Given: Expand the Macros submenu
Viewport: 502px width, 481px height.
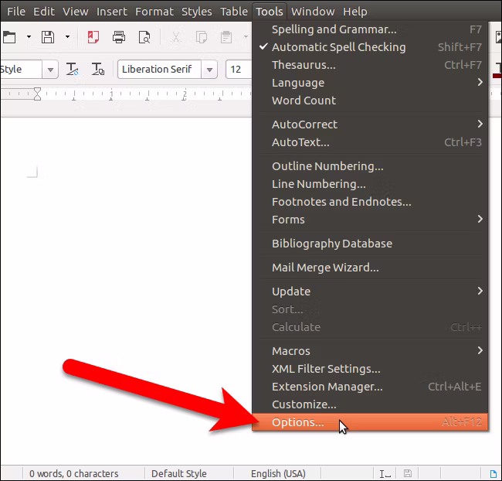Looking at the screenshot, I should (x=370, y=351).
